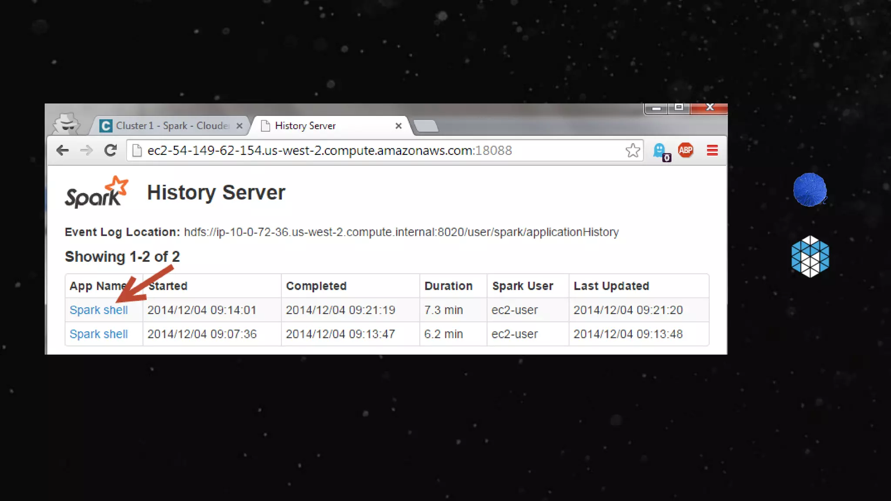
Task: Open the Adblock Plus extension icon
Action: (686, 150)
